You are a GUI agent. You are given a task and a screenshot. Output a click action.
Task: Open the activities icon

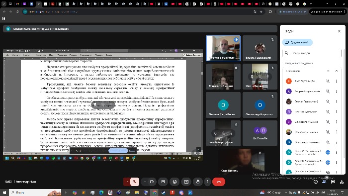342,182
